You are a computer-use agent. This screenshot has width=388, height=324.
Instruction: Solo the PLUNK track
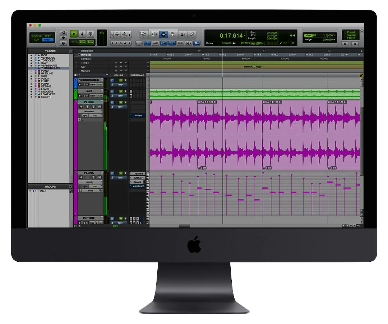(x=93, y=177)
